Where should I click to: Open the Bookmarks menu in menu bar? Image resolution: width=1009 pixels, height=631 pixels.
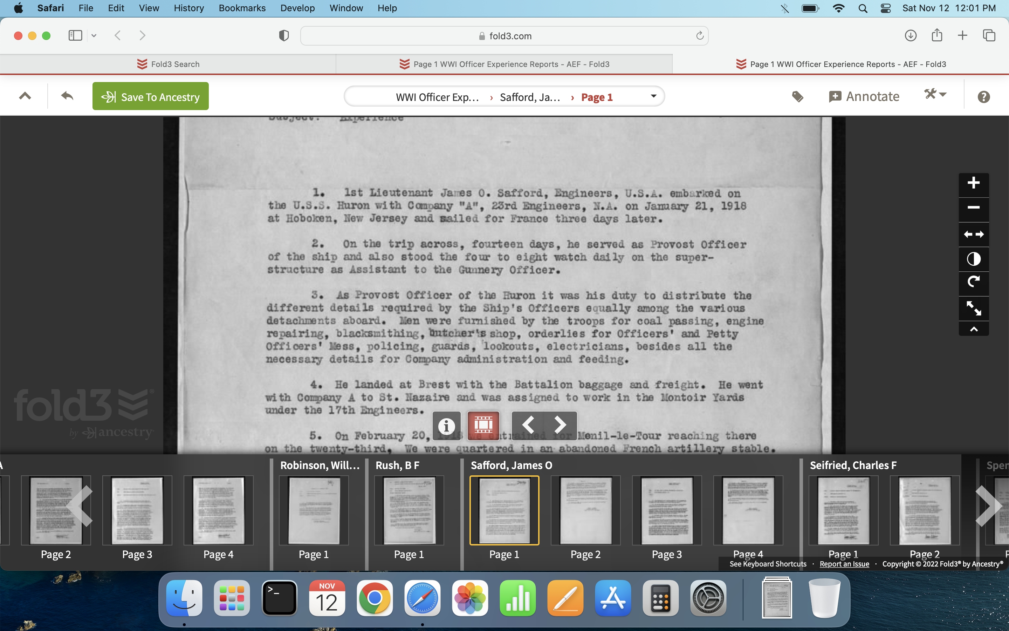(x=242, y=8)
